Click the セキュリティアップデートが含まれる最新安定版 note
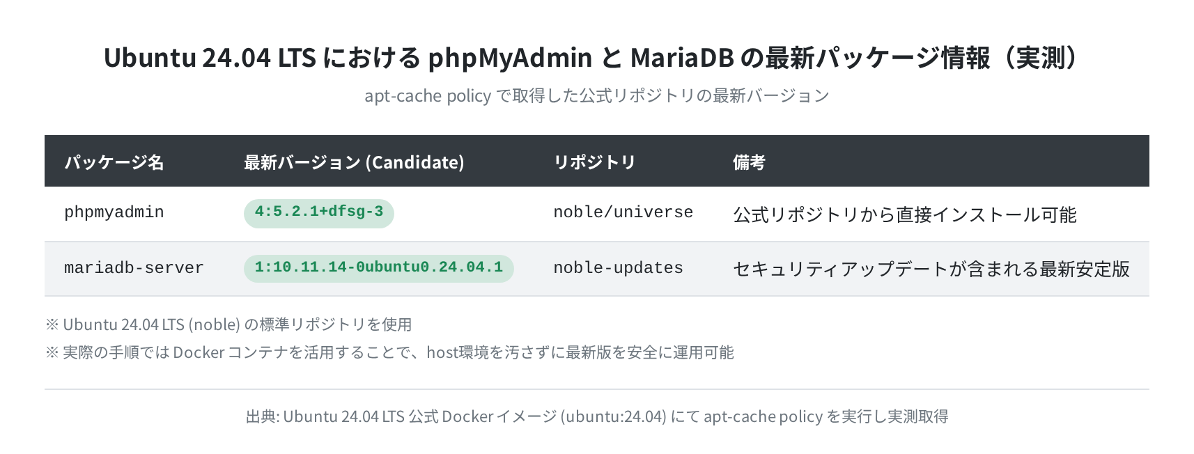Screen dimensions: 1194x454 point(931,269)
